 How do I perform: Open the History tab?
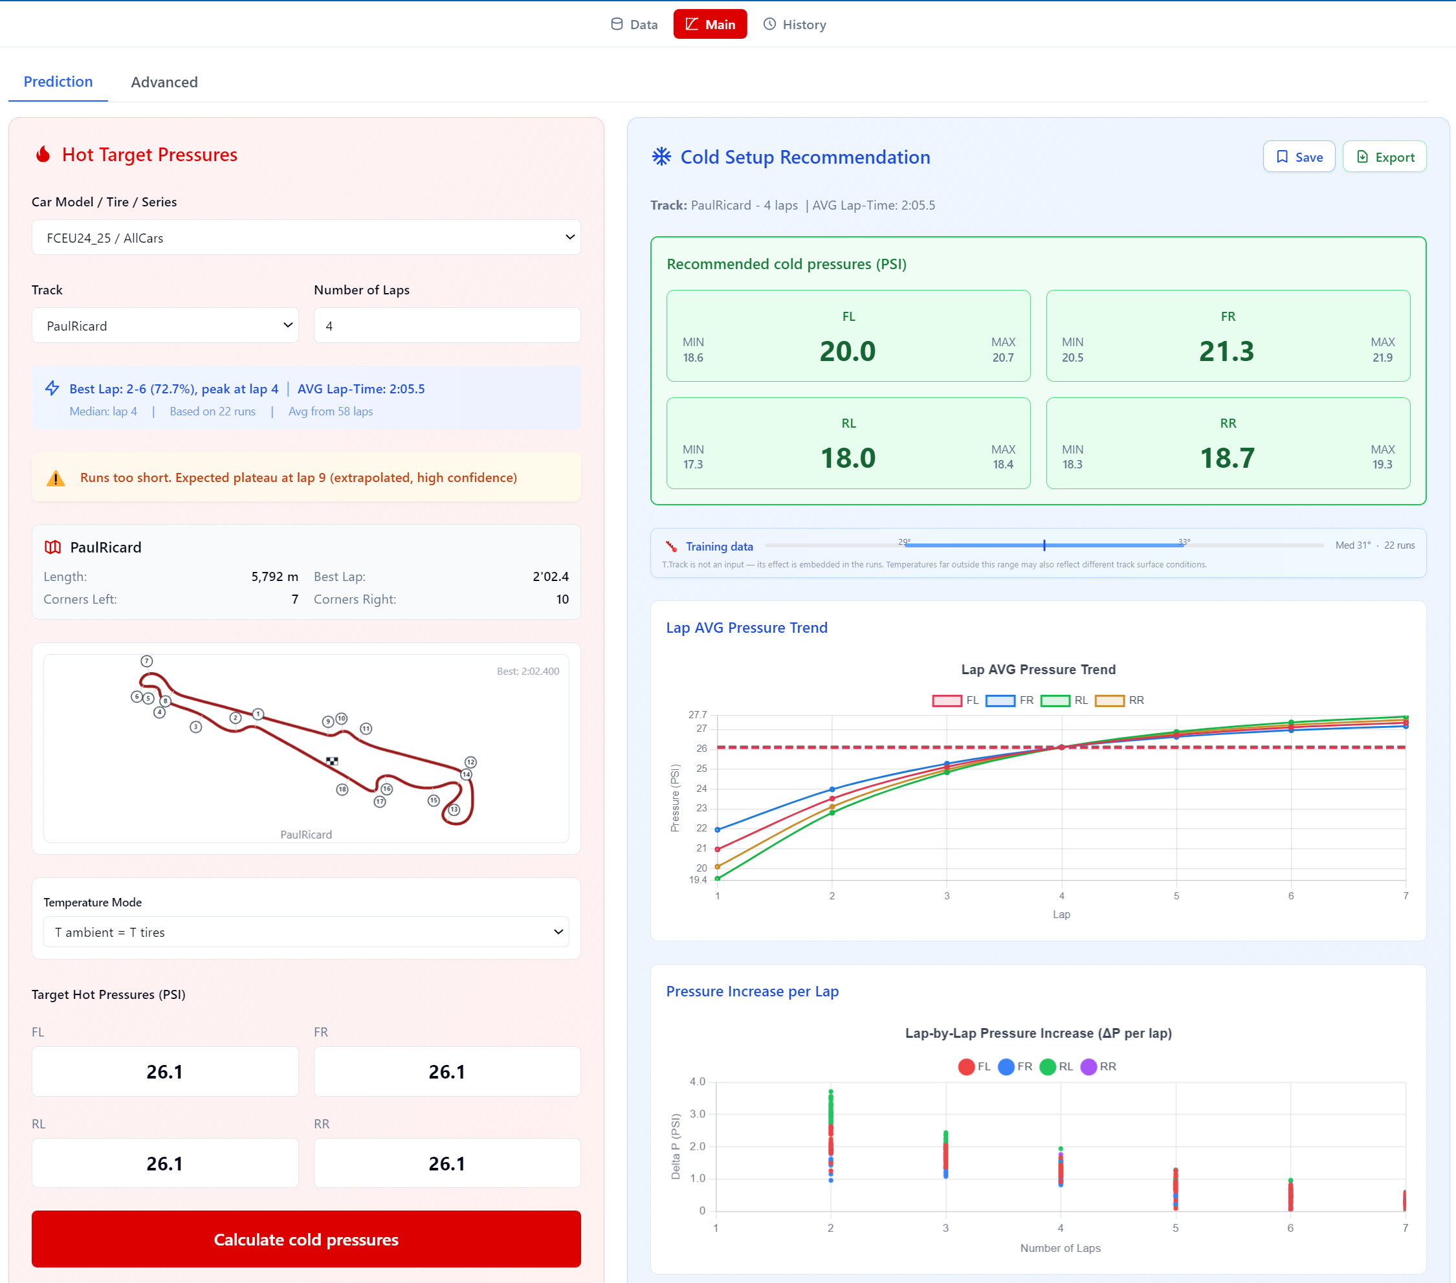(x=795, y=24)
